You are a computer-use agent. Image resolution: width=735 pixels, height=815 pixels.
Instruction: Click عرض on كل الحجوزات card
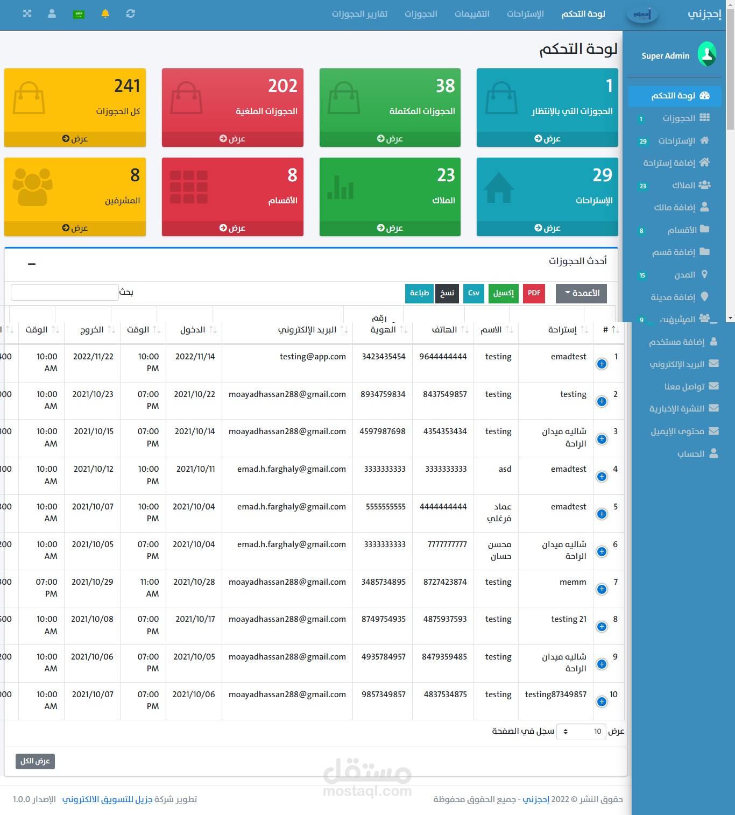75,139
